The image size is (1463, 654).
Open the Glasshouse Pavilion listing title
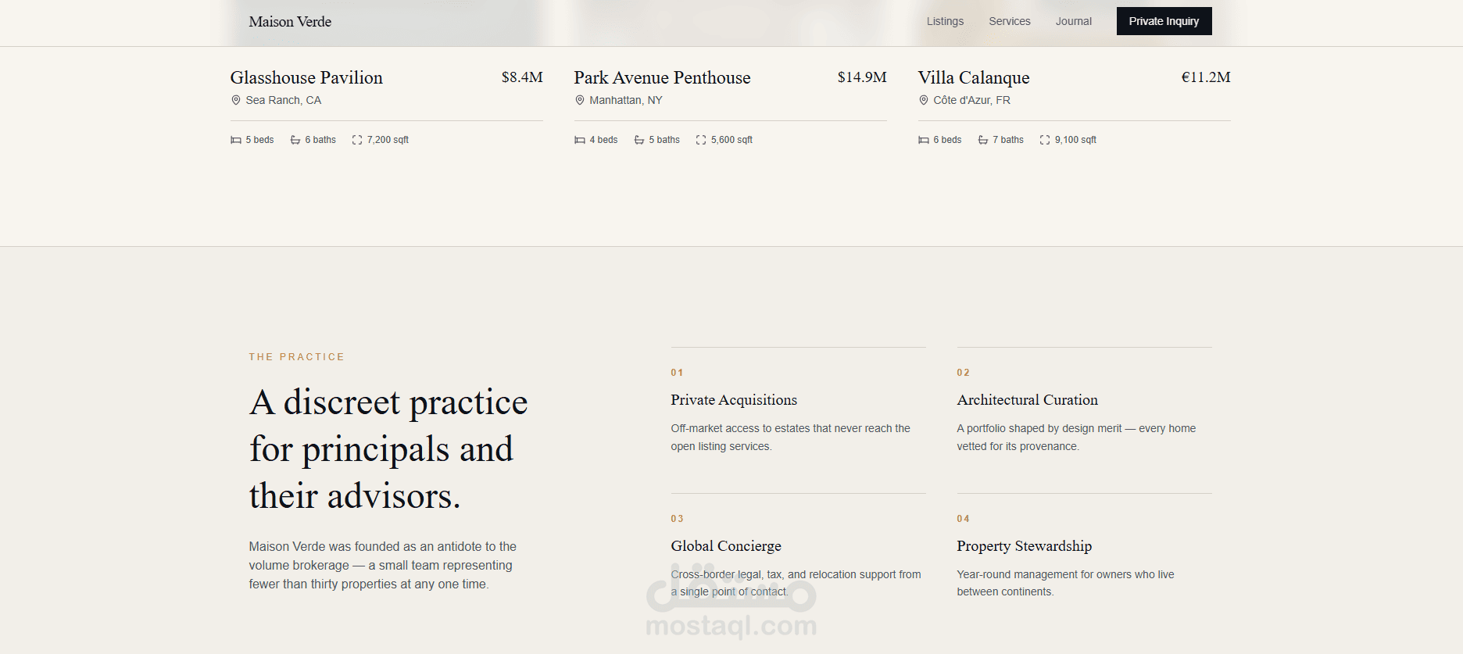pyautogui.click(x=306, y=77)
